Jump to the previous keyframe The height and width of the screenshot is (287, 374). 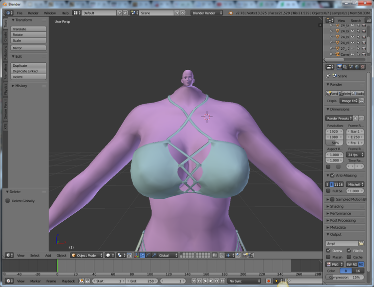(199, 281)
